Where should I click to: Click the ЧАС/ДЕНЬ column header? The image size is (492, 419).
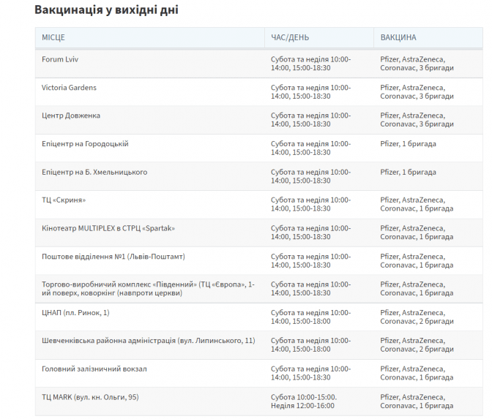click(x=290, y=37)
